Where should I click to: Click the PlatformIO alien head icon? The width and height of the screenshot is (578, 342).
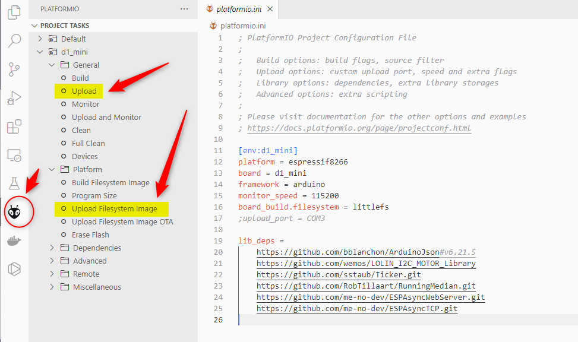[x=15, y=211]
